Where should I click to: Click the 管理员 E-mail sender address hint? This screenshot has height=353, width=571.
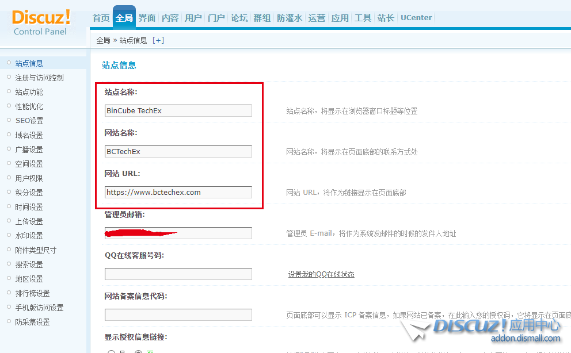coord(371,234)
